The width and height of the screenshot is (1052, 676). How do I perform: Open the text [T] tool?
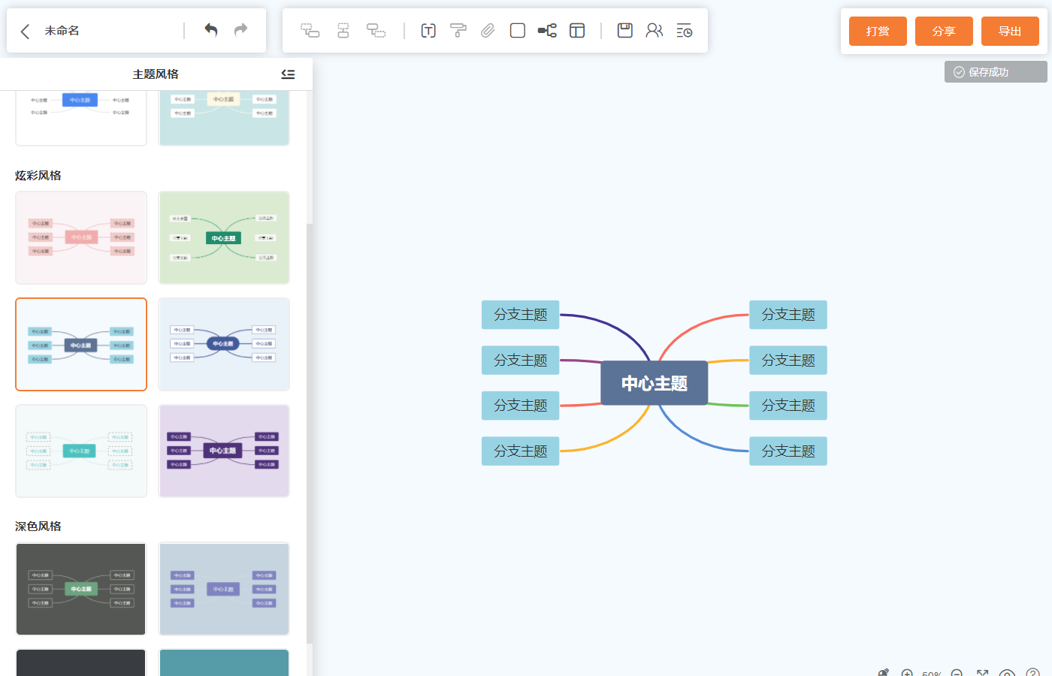(428, 30)
